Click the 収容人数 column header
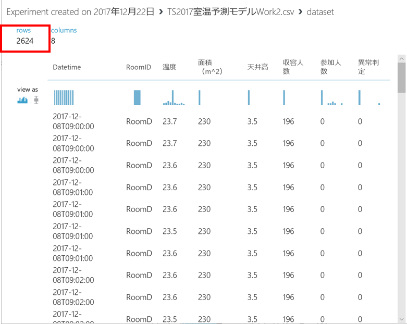Screen dimensions: 407x324 [x=293, y=67]
